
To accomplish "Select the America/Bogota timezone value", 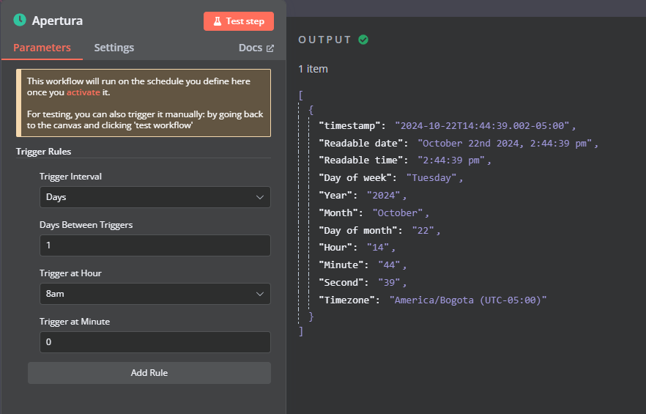I will [x=468, y=300].
